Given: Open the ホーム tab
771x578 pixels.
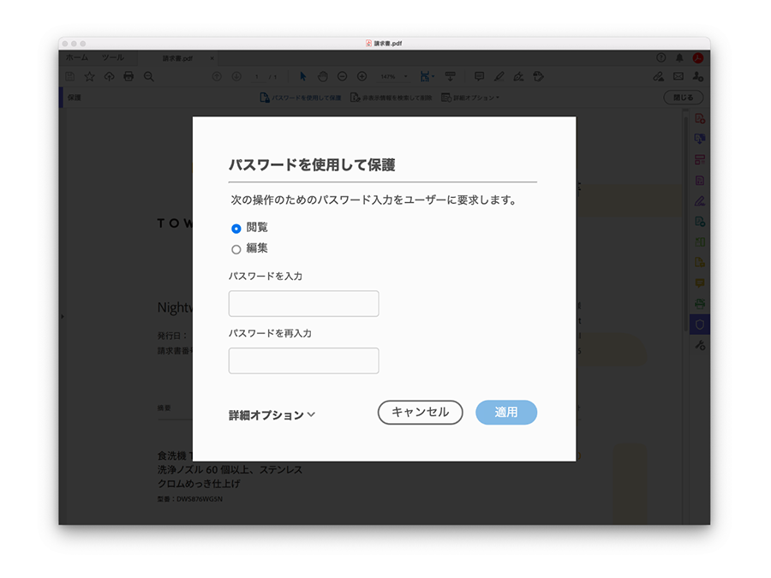Looking at the screenshot, I should (x=77, y=57).
